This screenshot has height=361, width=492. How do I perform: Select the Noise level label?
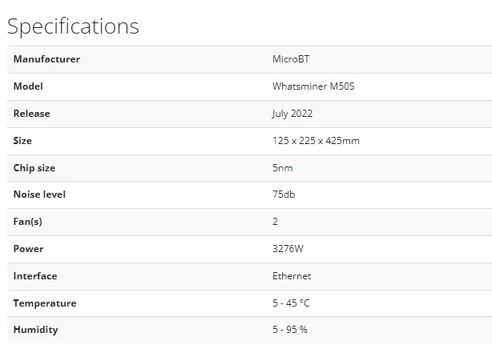(39, 195)
